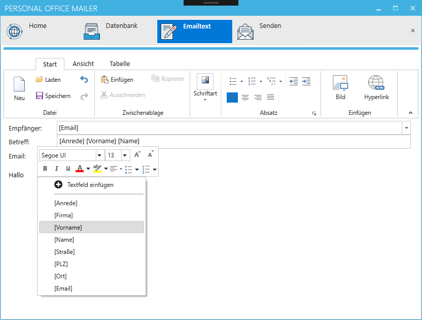The image size is (422, 320).
Task: Increase font size in mini toolbar
Action: click(137, 155)
